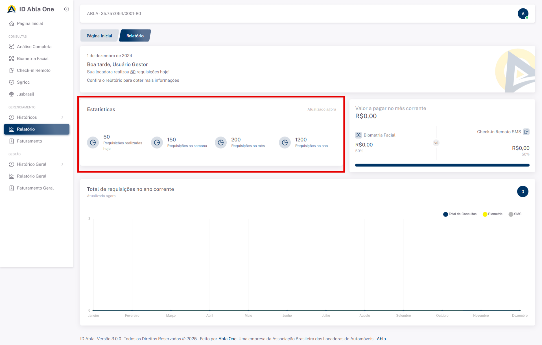Select the Jusbrasil scales icon
This screenshot has height=345, width=542.
click(x=12, y=94)
